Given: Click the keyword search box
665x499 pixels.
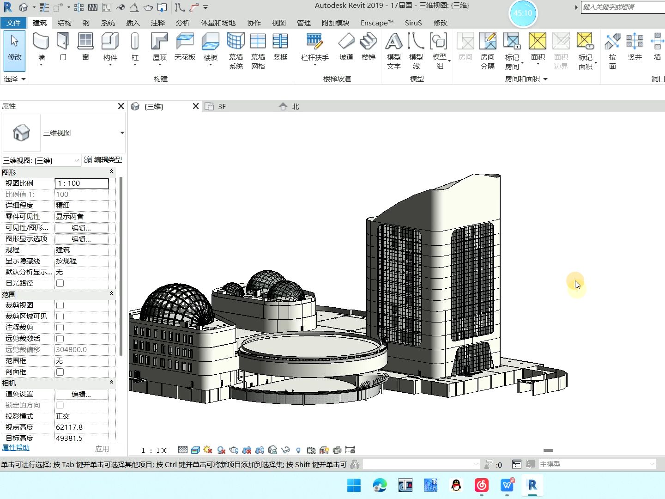Looking at the screenshot, I should pyautogui.click(x=623, y=7).
